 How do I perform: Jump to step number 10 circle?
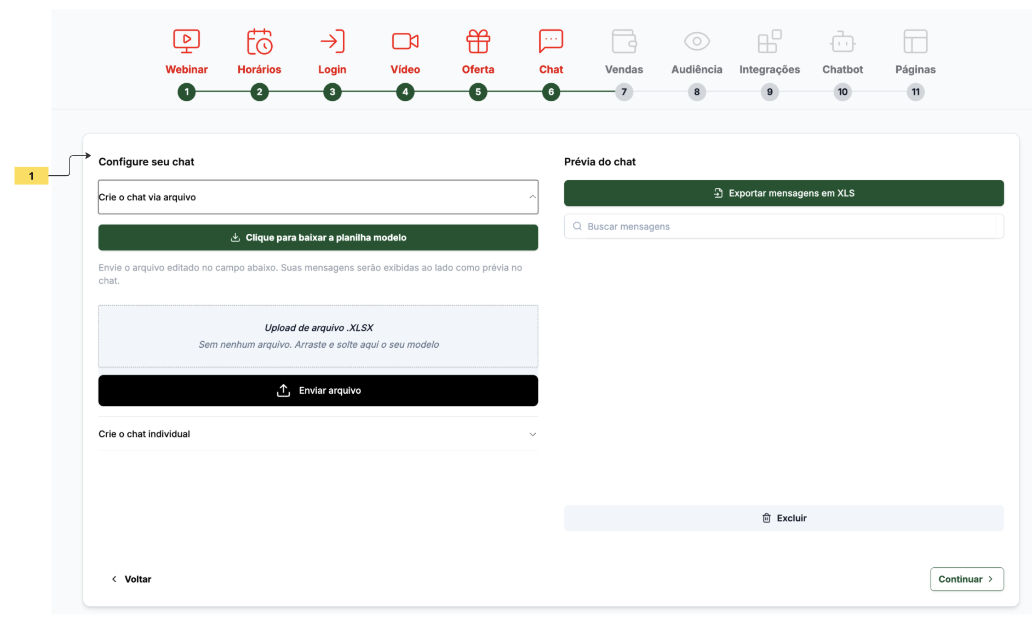(x=842, y=92)
